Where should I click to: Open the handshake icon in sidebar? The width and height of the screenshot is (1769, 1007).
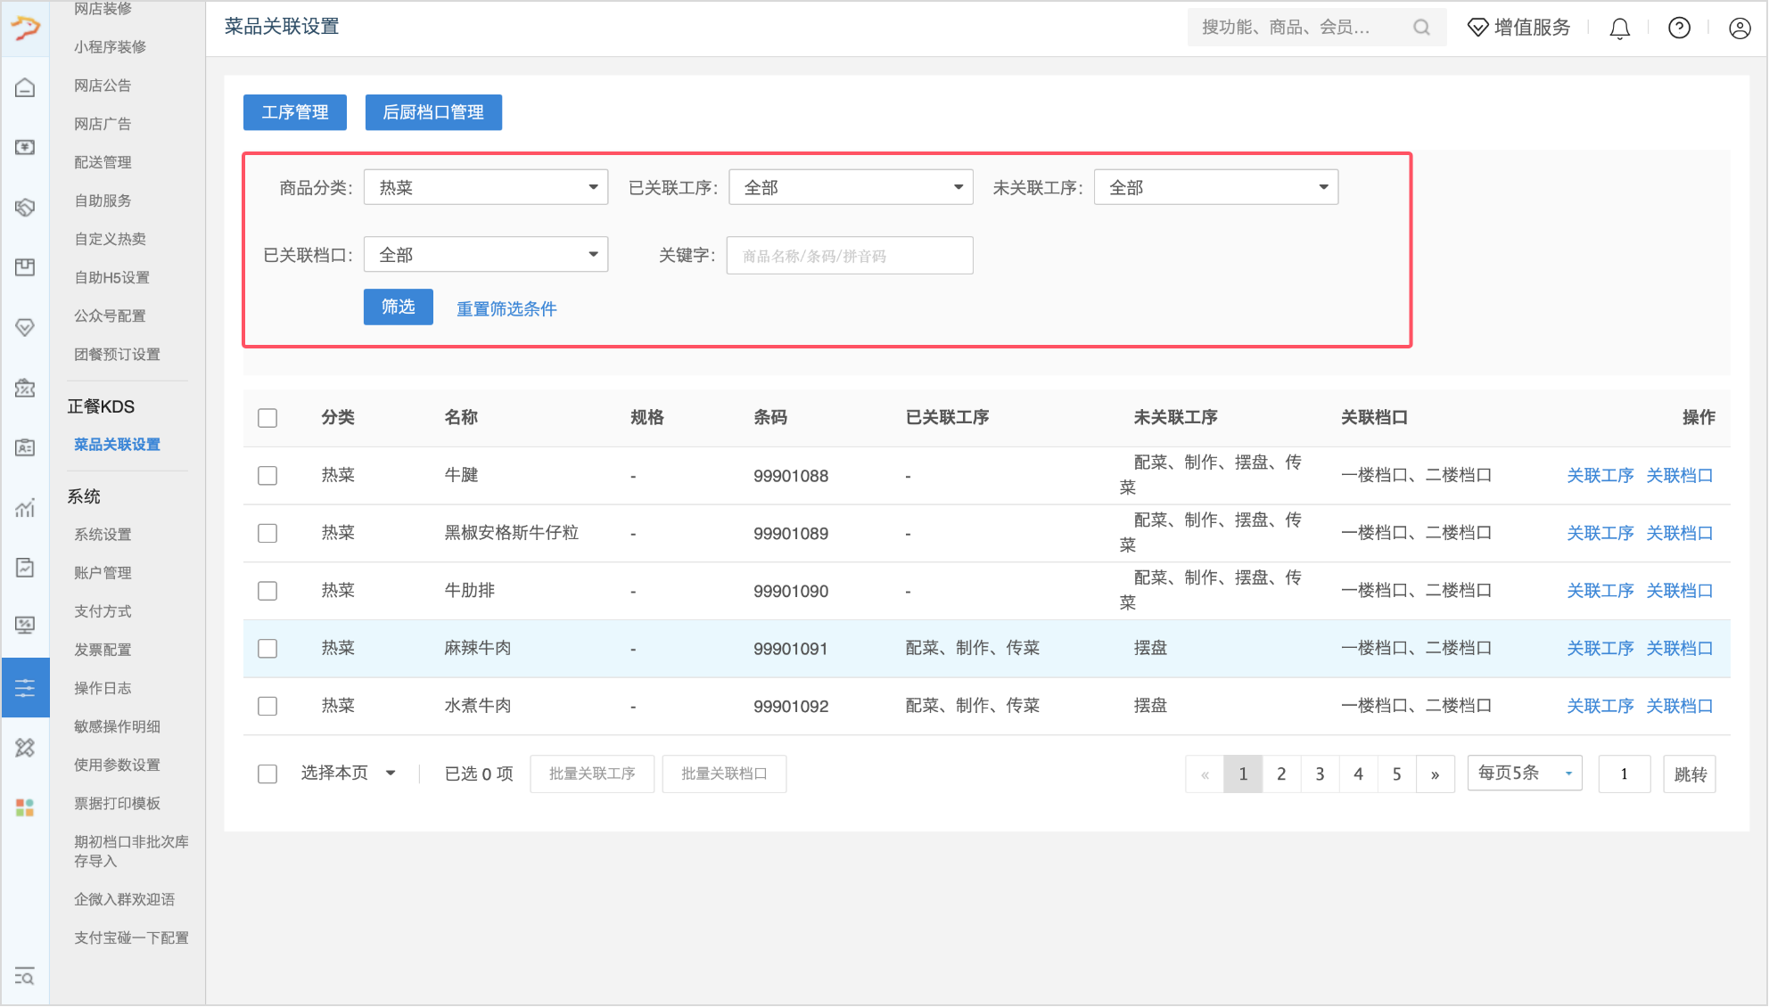[x=25, y=207]
